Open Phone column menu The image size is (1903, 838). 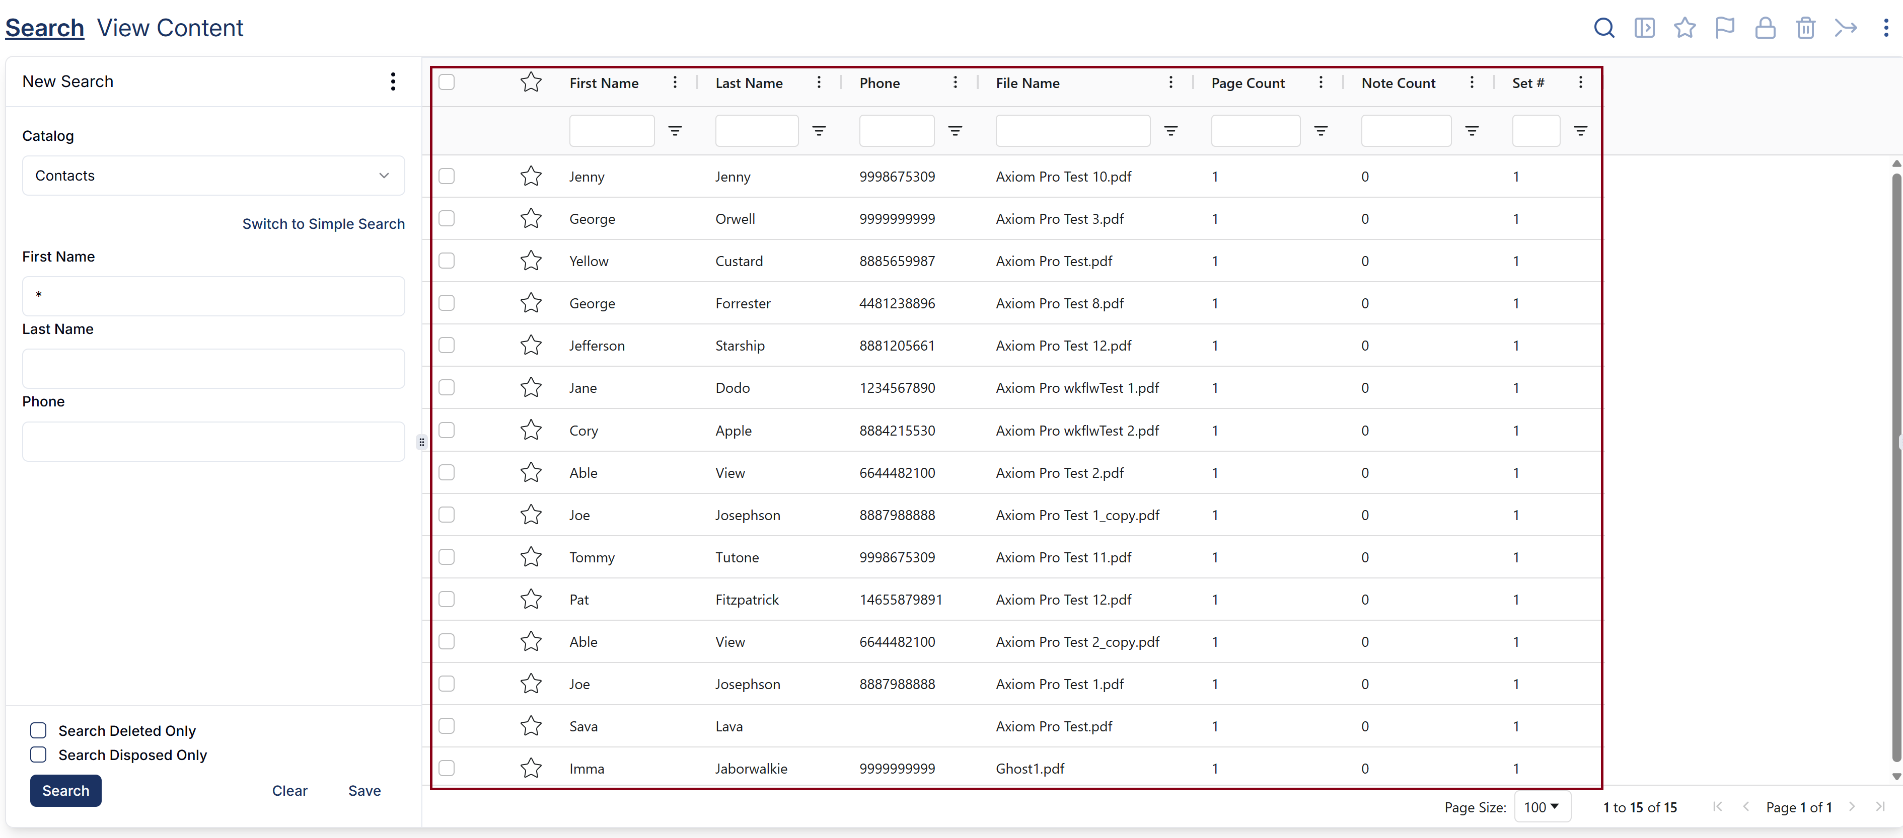[955, 82]
